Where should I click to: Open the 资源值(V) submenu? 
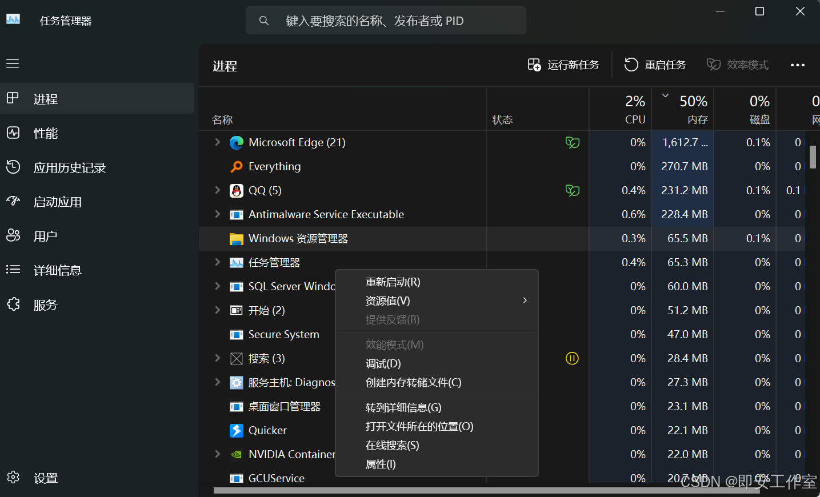(437, 301)
